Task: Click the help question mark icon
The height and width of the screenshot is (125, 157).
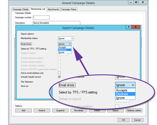Action: pyautogui.click(x=129, y=27)
